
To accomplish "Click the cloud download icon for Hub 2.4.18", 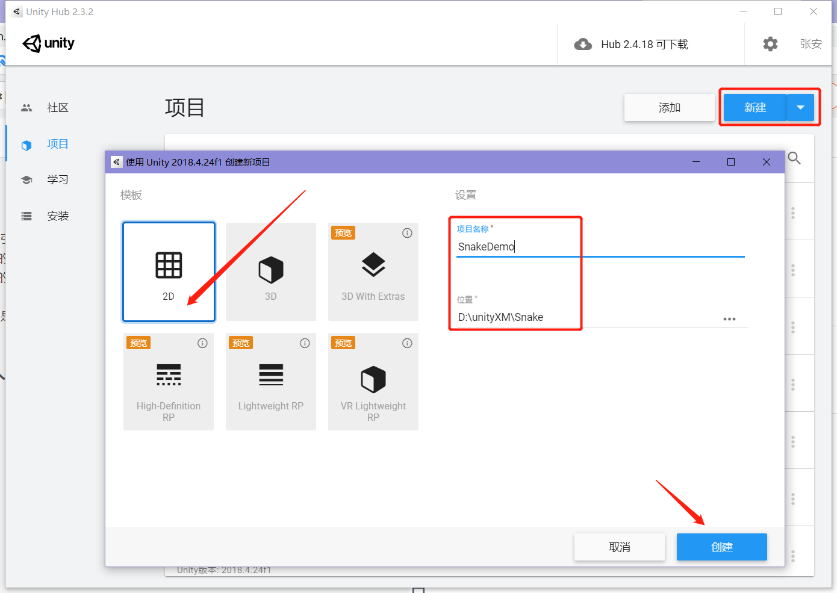I will tap(583, 44).
